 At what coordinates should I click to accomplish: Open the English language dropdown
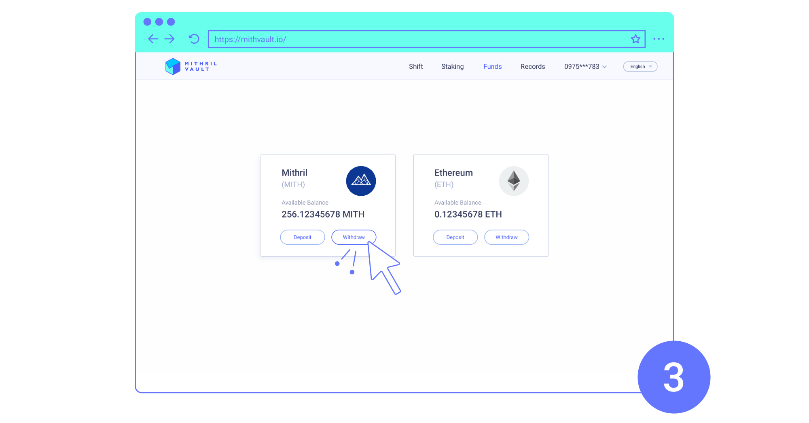coord(640,67)
